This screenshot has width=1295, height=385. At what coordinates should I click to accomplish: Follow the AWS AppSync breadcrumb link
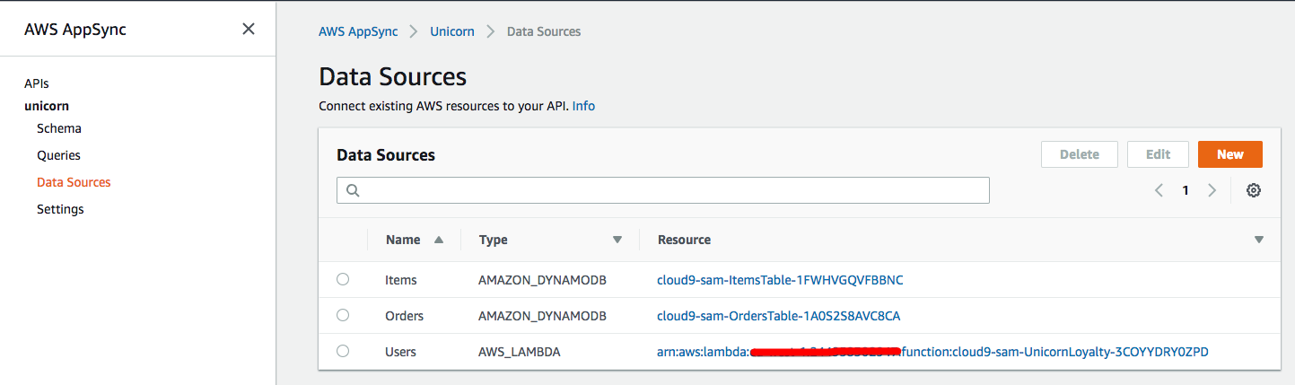(x=358, y=31)
